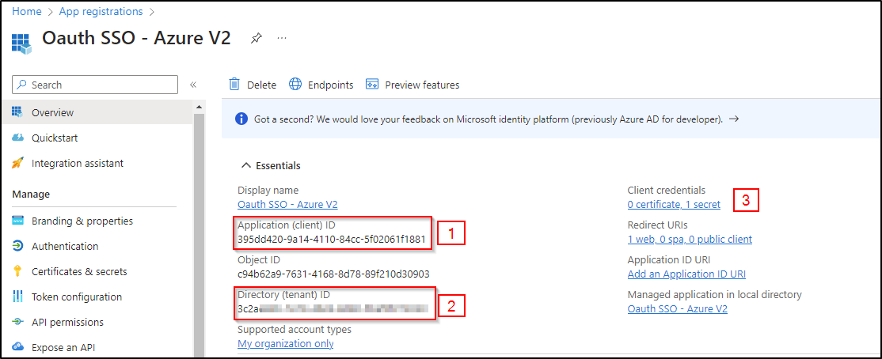
Task: Open Token configuration settings
Action: click(x=76, y=297)
